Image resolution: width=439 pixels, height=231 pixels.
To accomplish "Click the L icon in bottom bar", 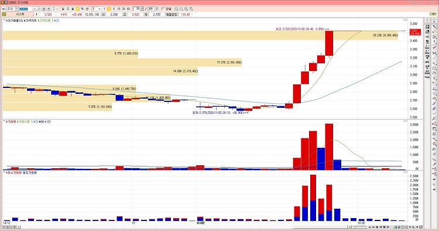I will (x=413, y=227).
